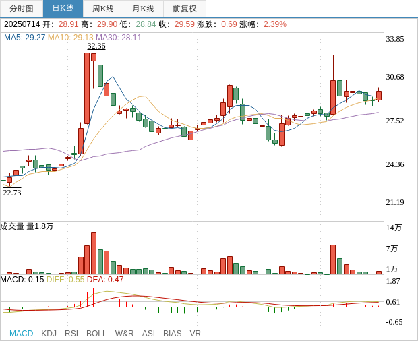This screenshot has width=418, height=341.
Task: Click the -0.65 MACD axis label
Action: tap(394, 322)
